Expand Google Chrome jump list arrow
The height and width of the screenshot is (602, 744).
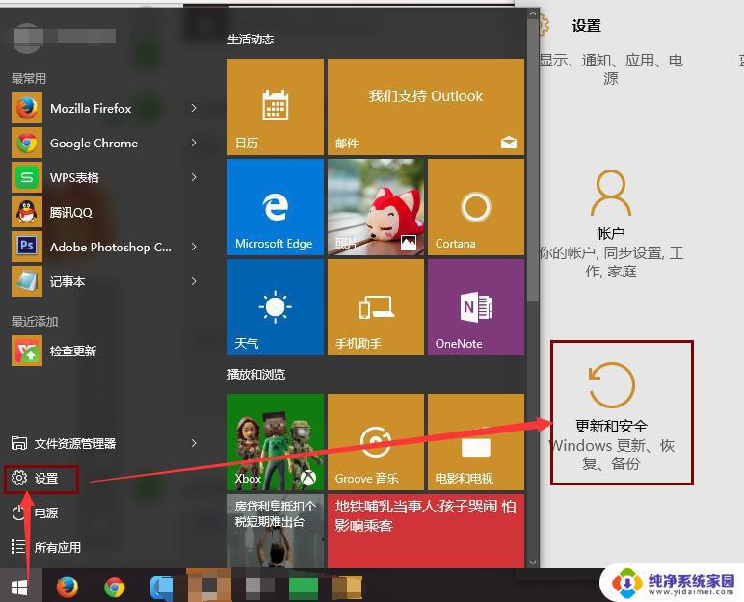coord(194,143)
